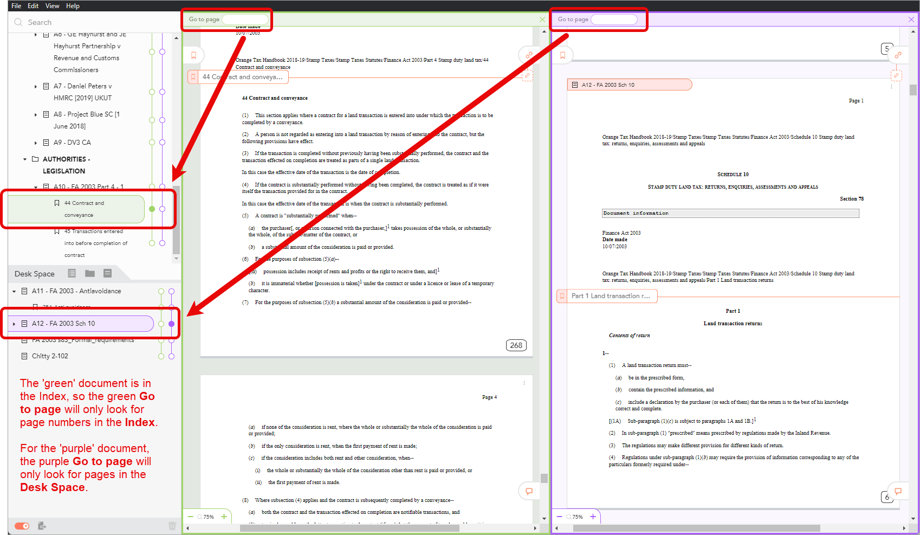Click the small link icon beside the A12 tag
Image resolution: width=920 pixels, height=535 pixels.
[x=897, y=75]
